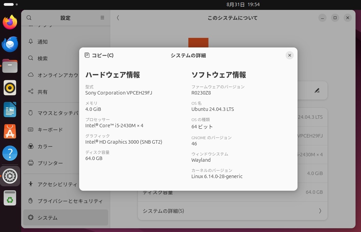Click the Wayland window system value
361x232 pixels.
[201, 160]
